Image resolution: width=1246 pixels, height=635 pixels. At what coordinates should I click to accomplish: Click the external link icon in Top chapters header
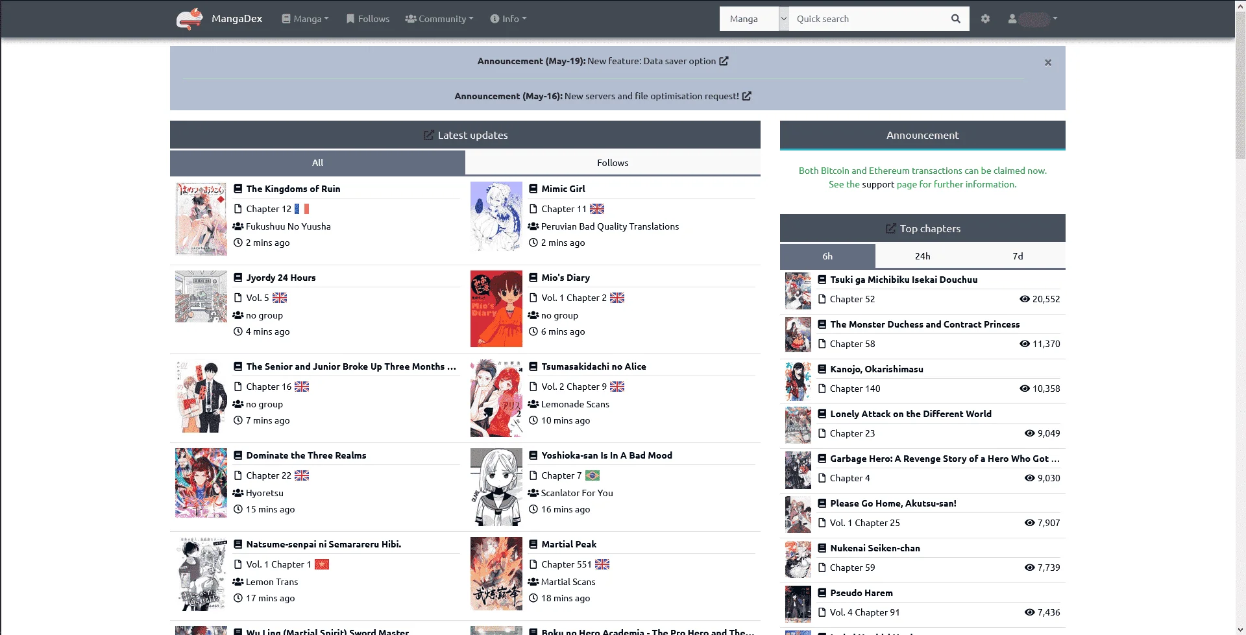click(x=890, y=228)
